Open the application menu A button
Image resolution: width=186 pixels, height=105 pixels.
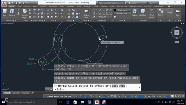click(x=4, y=3)
